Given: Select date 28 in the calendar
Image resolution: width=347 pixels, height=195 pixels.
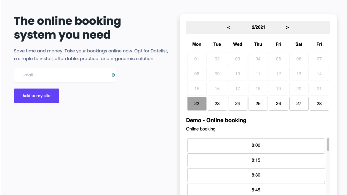Looking at the screenshot, I should 319,103.
